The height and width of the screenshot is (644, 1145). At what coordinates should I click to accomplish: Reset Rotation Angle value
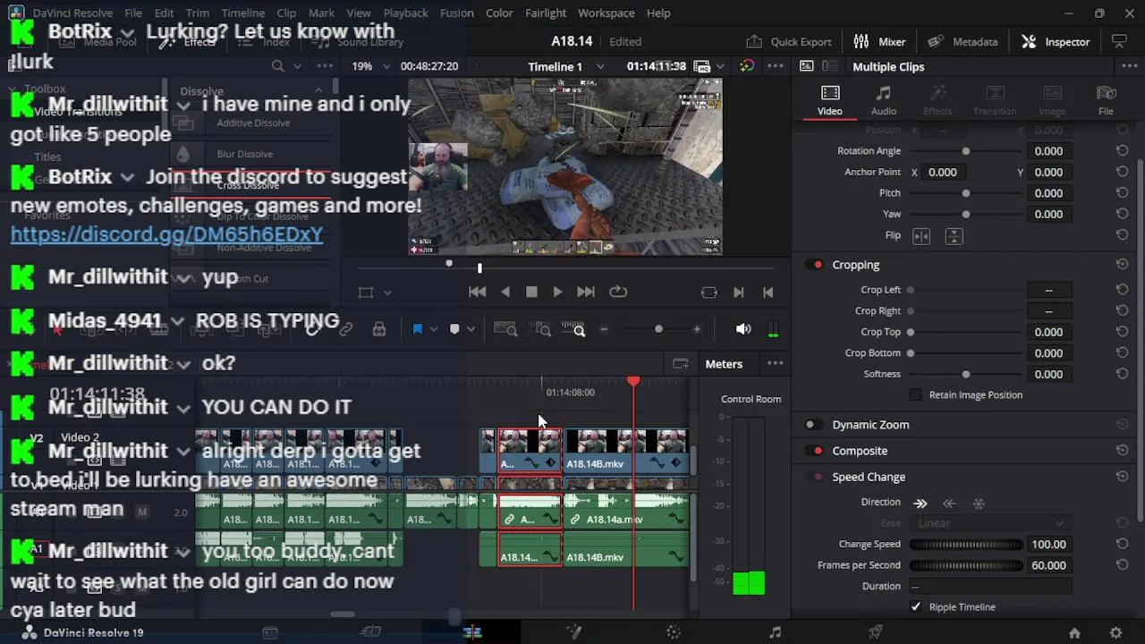click(x=1122, y=151)
